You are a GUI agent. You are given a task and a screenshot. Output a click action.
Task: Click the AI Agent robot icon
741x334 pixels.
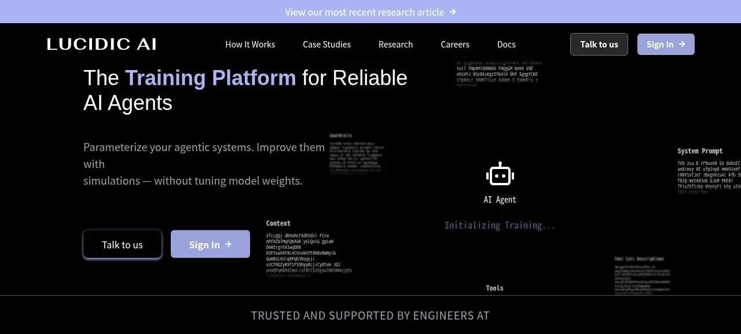pos(500,174)
